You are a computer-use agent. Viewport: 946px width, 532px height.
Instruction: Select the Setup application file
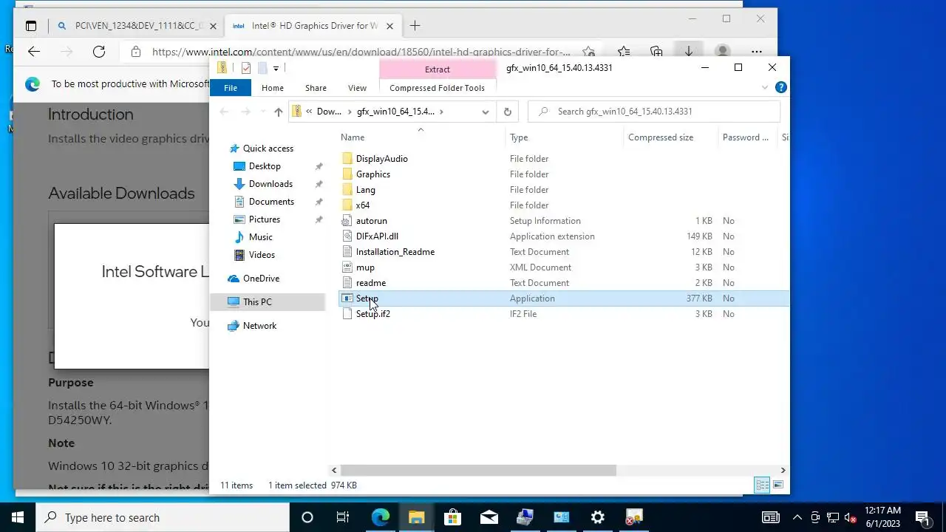click(x=563, y=299)
